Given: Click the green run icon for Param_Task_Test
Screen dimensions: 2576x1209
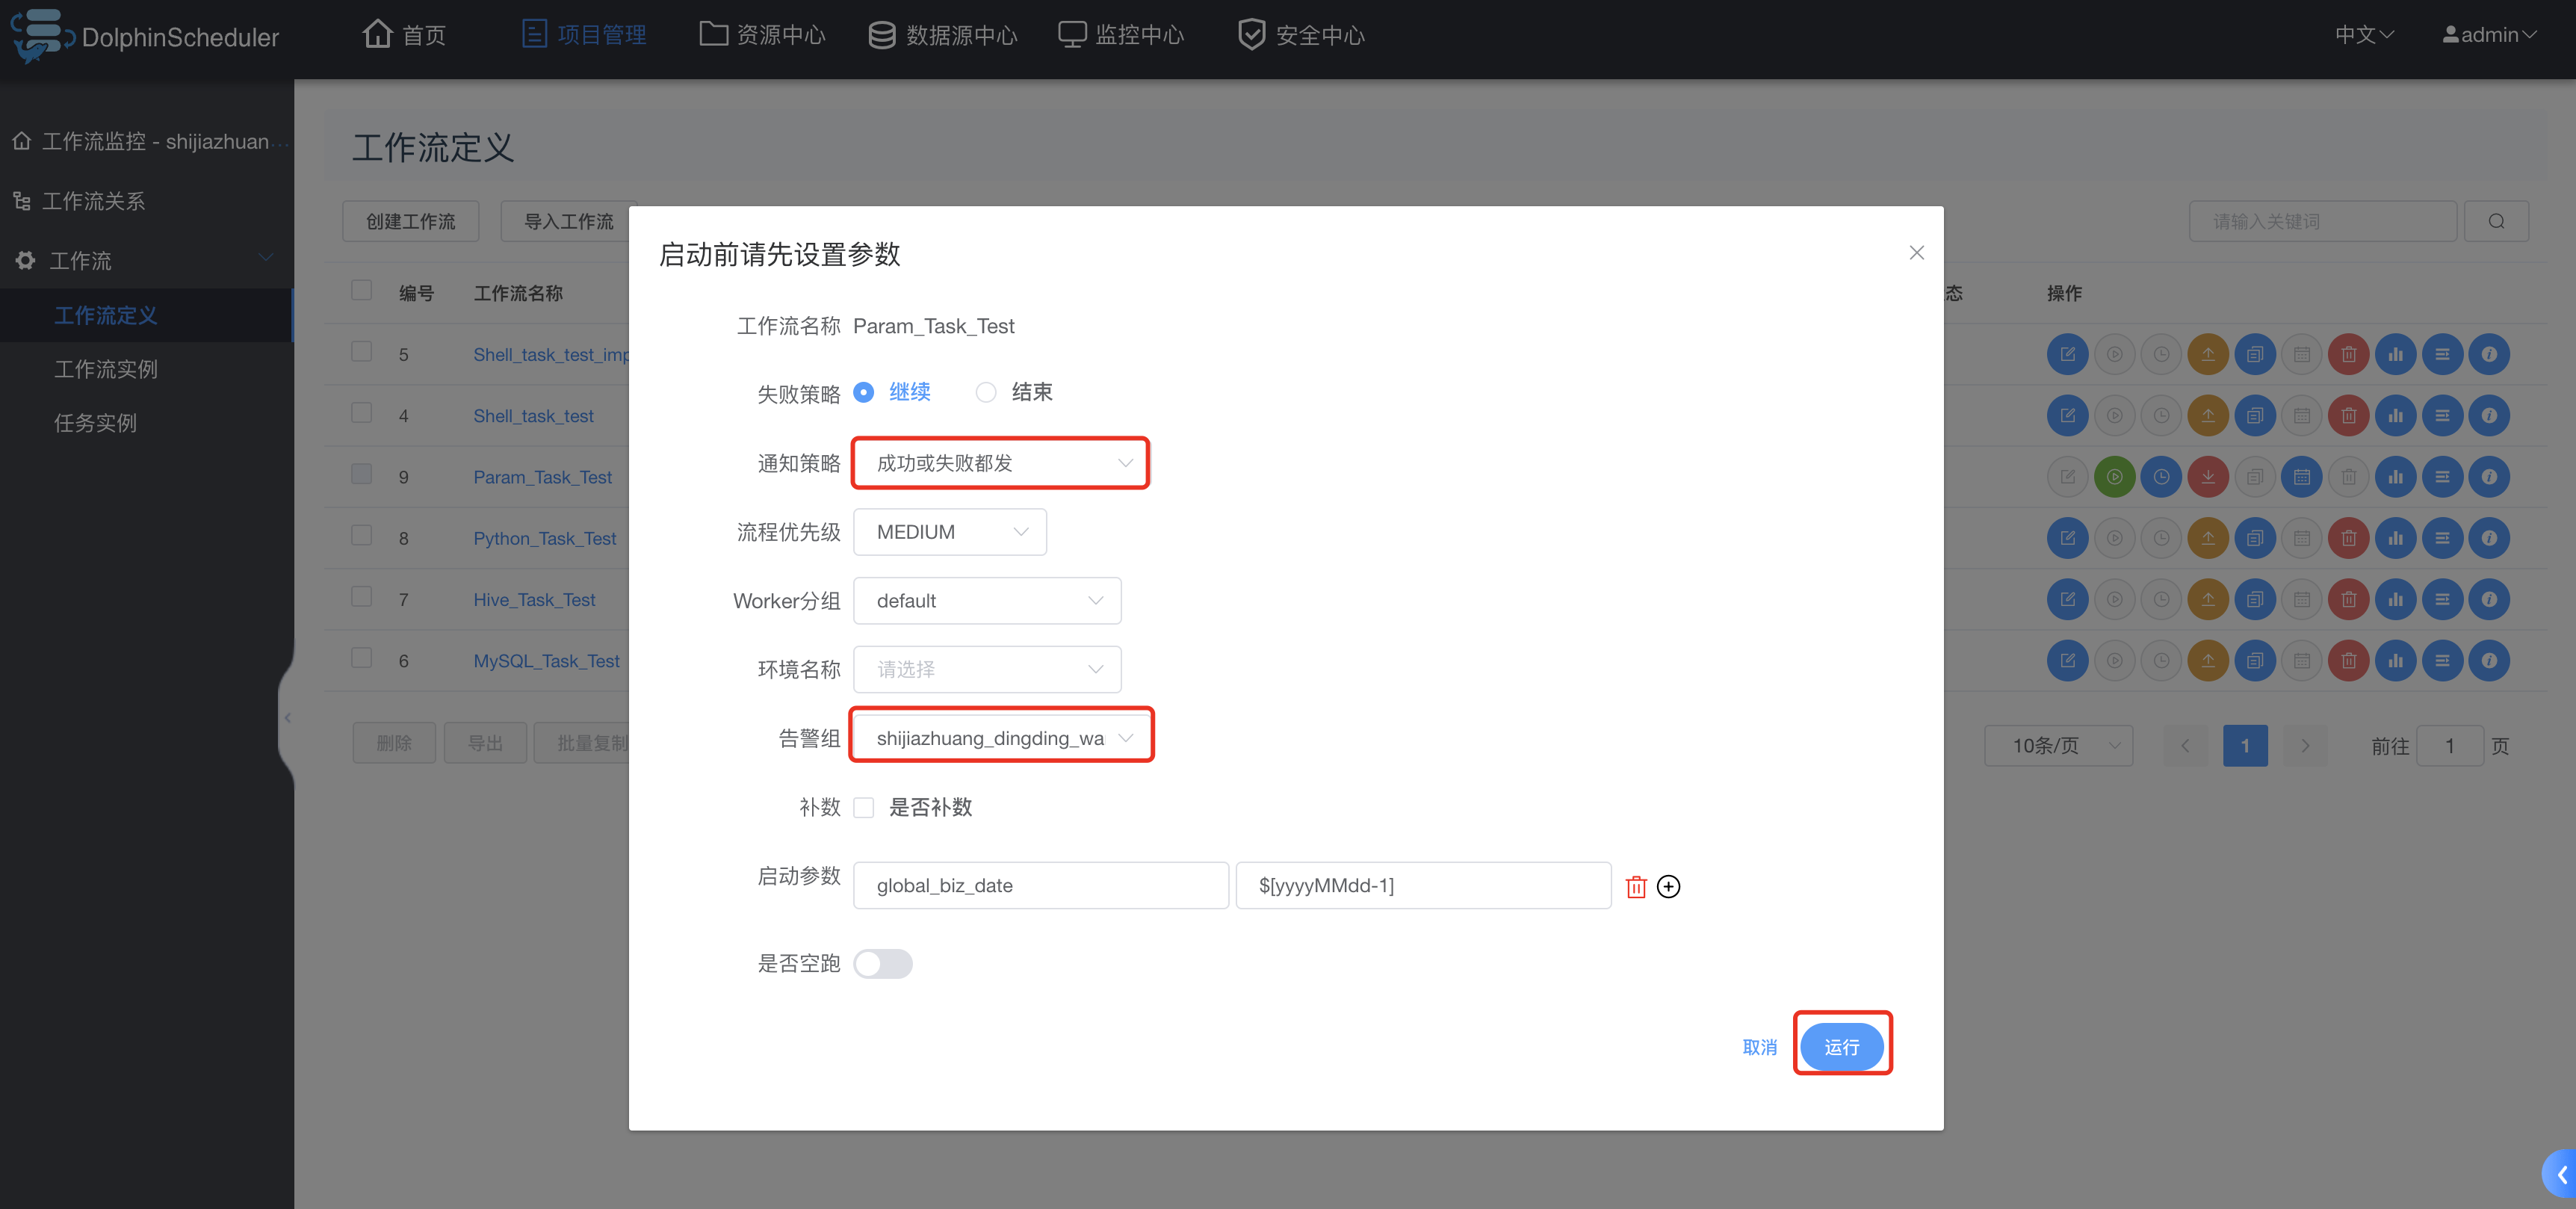Looking at the screenshot, I should (x=2114, y=477).
